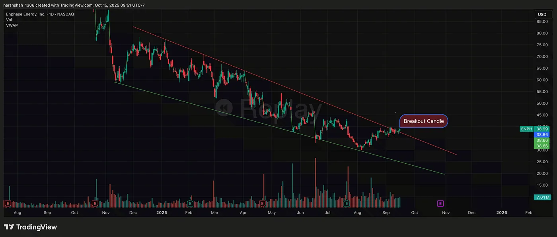557x237 pixels.
Task: Click the blue 38.66 price tag
Action: (x=542, y=135)
